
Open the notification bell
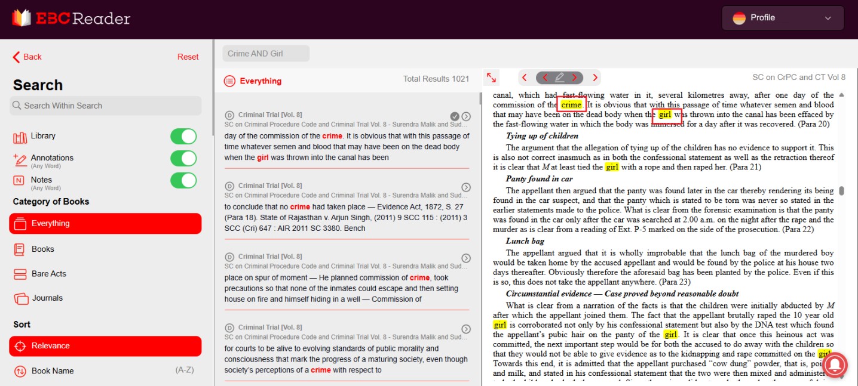[x=835, y=365]
